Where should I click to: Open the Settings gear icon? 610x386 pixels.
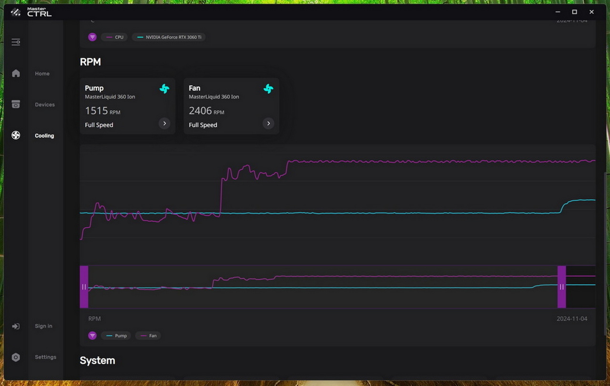16,357
